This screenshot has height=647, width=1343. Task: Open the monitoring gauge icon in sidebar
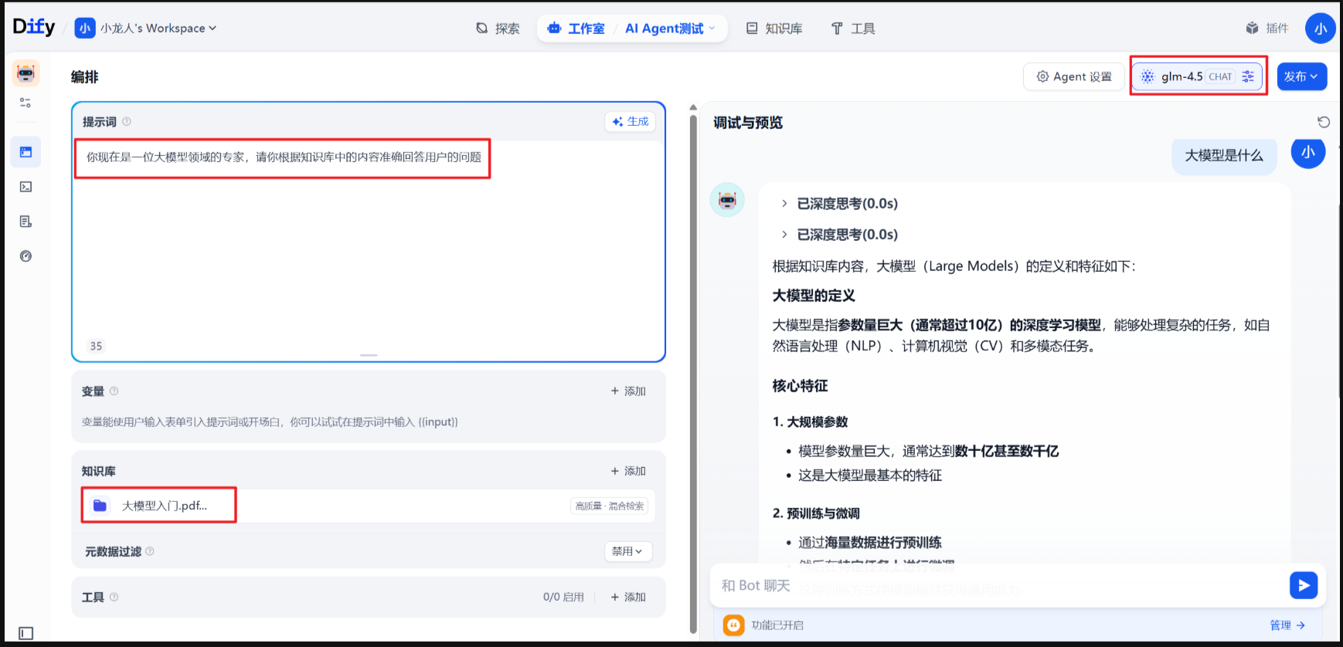tap(25, 256)
